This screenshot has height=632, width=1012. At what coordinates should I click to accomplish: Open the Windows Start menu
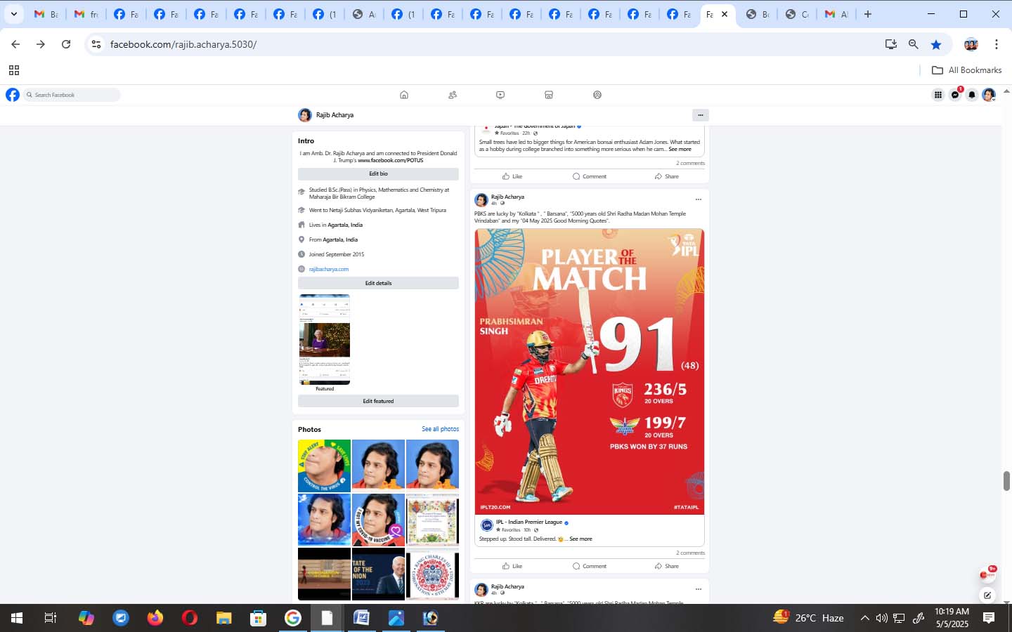click(x=17, y=618)
